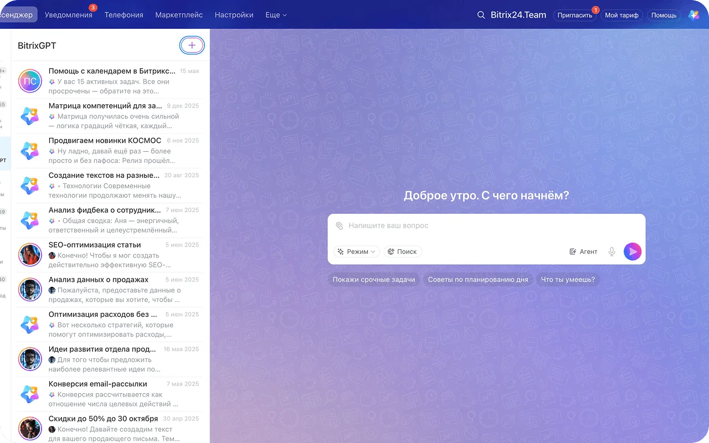Open the Уведомления tab
The width and height of the screenshot is (709, 443).
click(69, 15)
